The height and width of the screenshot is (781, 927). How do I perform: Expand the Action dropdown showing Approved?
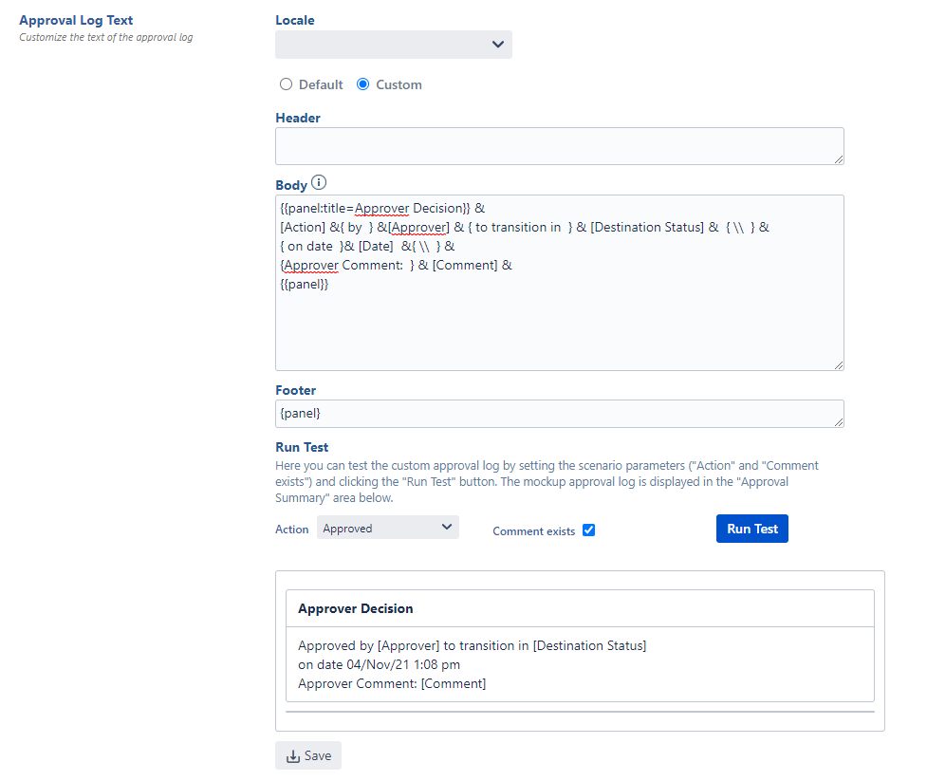387,529
